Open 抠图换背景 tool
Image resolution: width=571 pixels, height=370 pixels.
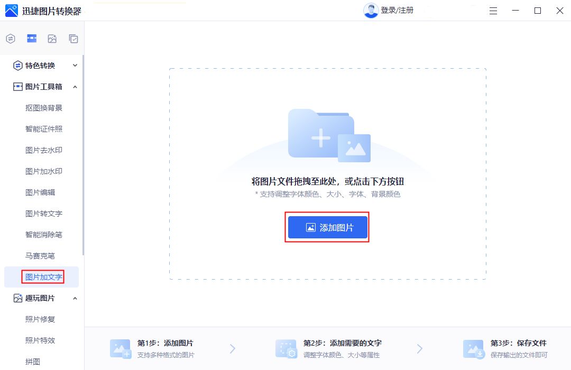point(44,108)
